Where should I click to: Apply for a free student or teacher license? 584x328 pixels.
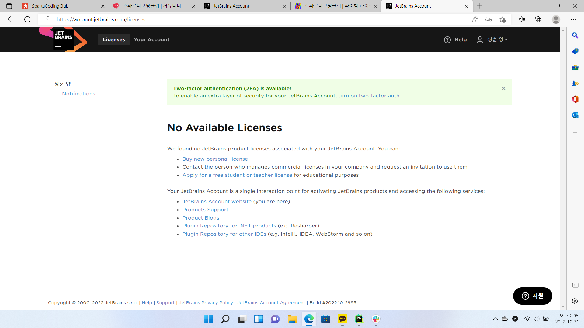click(x=237, y=175)
